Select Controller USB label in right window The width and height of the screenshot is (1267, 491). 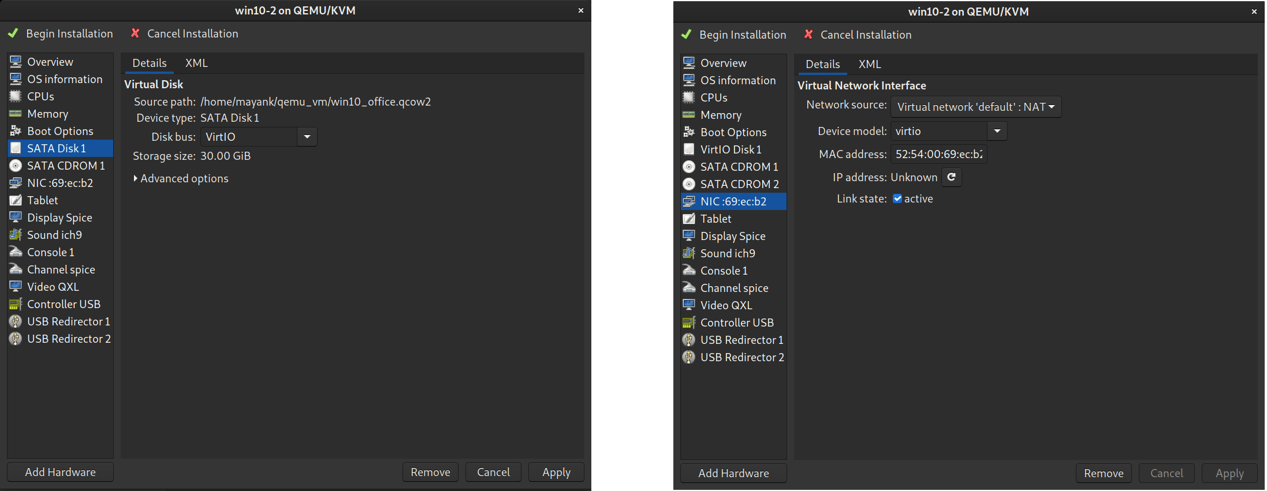[737, 323]
